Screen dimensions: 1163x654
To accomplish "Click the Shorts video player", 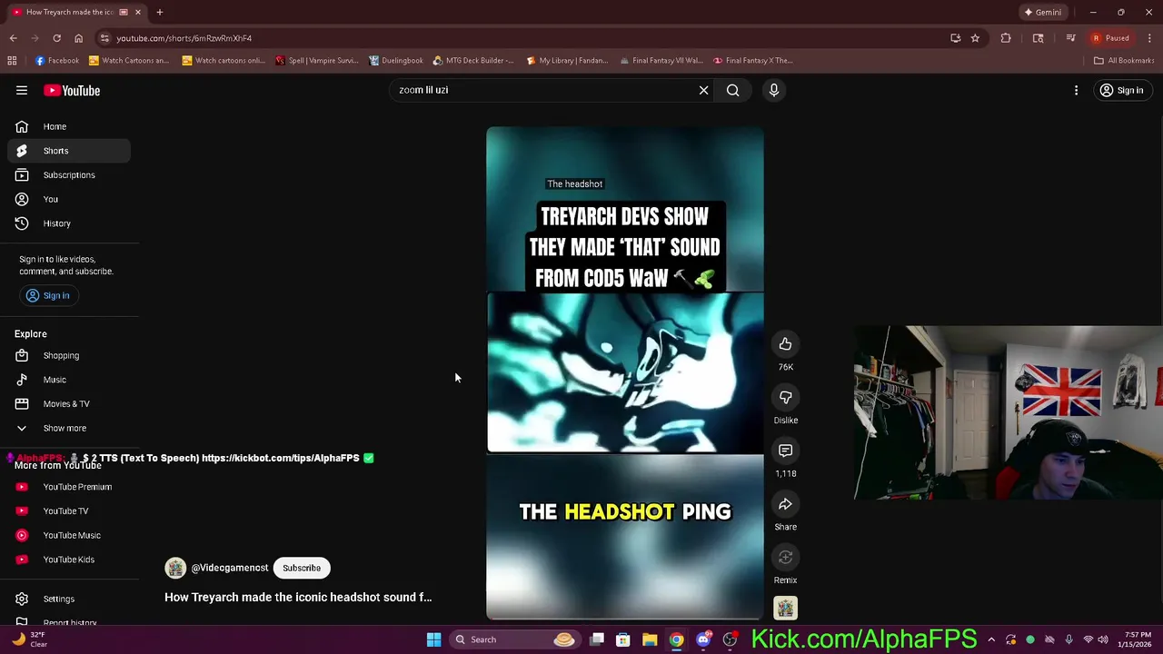I will (625, 372).
